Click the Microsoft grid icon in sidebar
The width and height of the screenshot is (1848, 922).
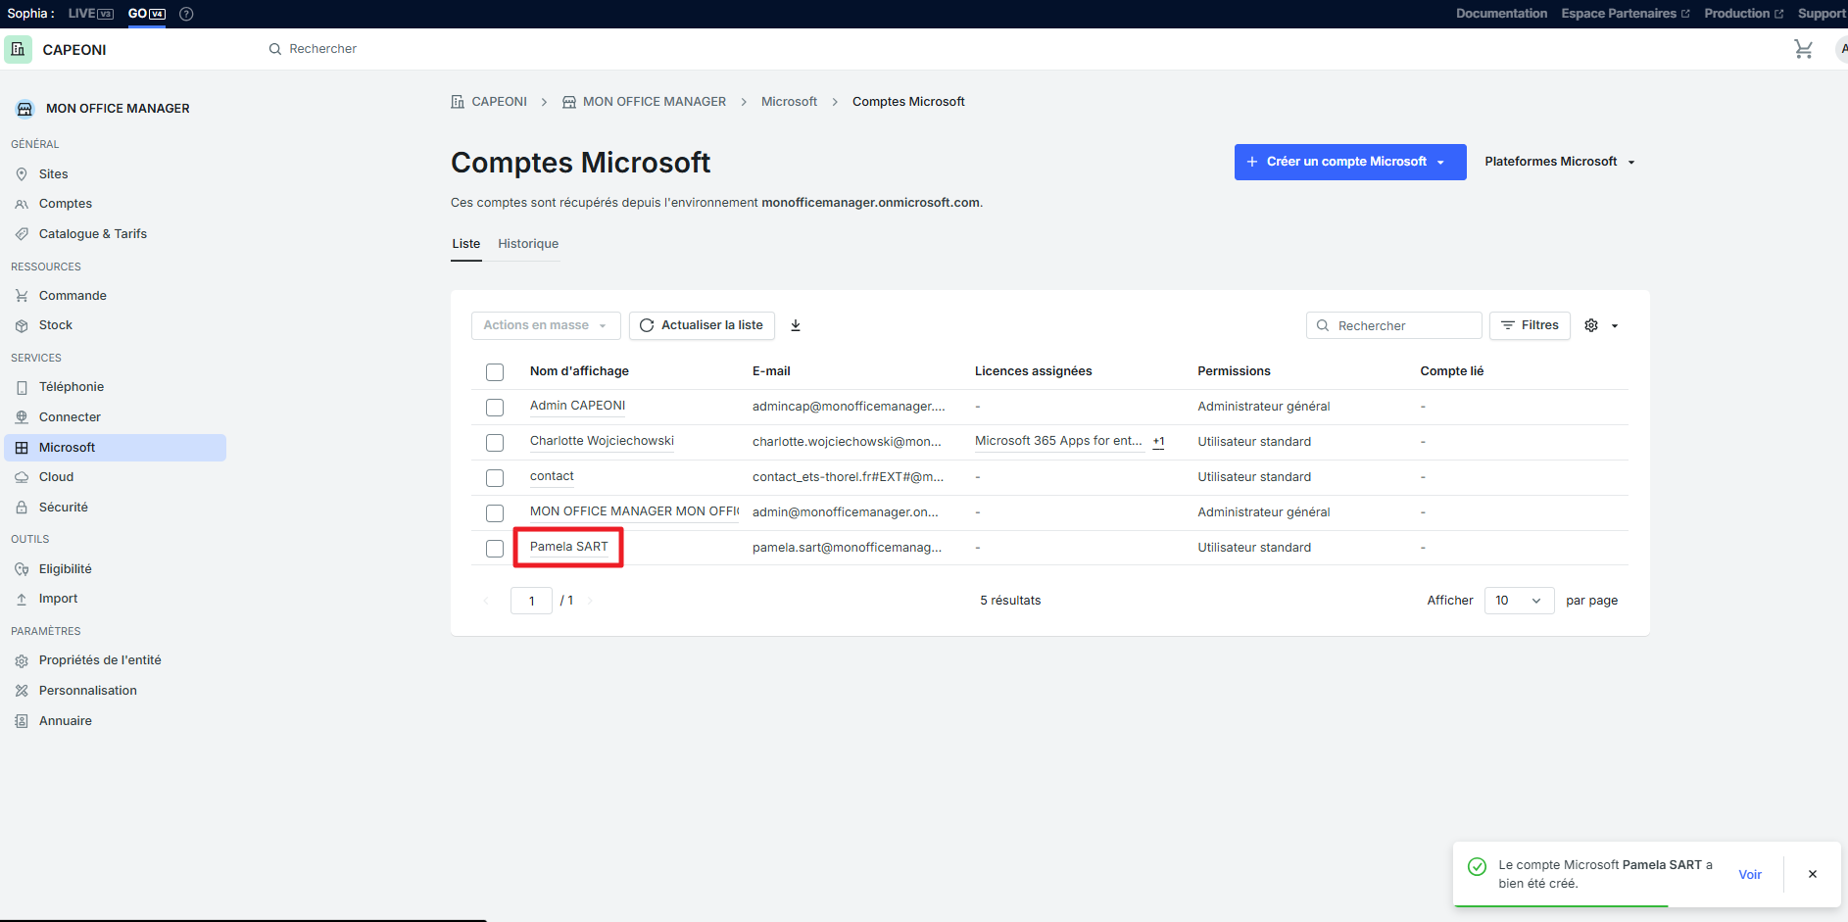click(22, 448)
